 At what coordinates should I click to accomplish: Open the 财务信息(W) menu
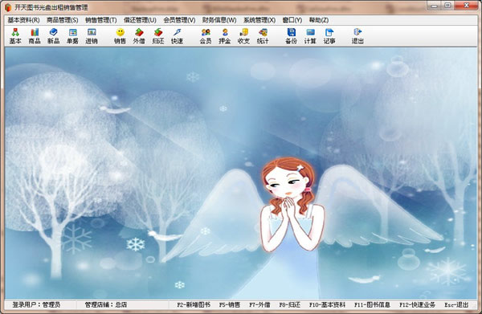click(x=219, y=20)
